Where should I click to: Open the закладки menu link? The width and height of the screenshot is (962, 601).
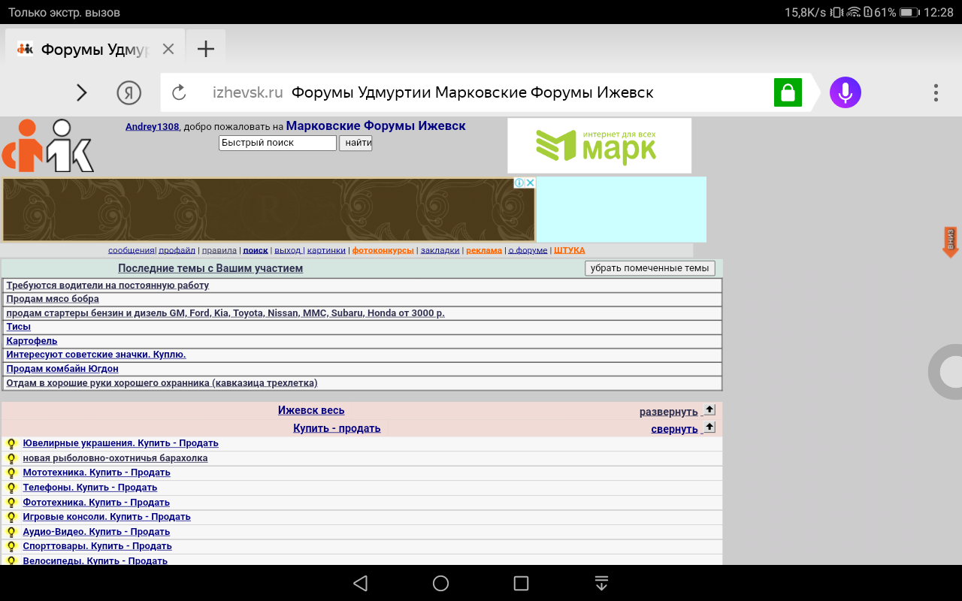[440, 250]
